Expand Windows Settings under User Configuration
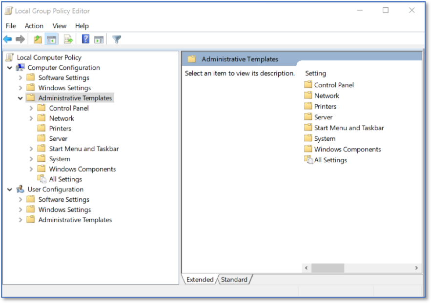The width and height of the screenshot is (431, 303). click(21, 210)
